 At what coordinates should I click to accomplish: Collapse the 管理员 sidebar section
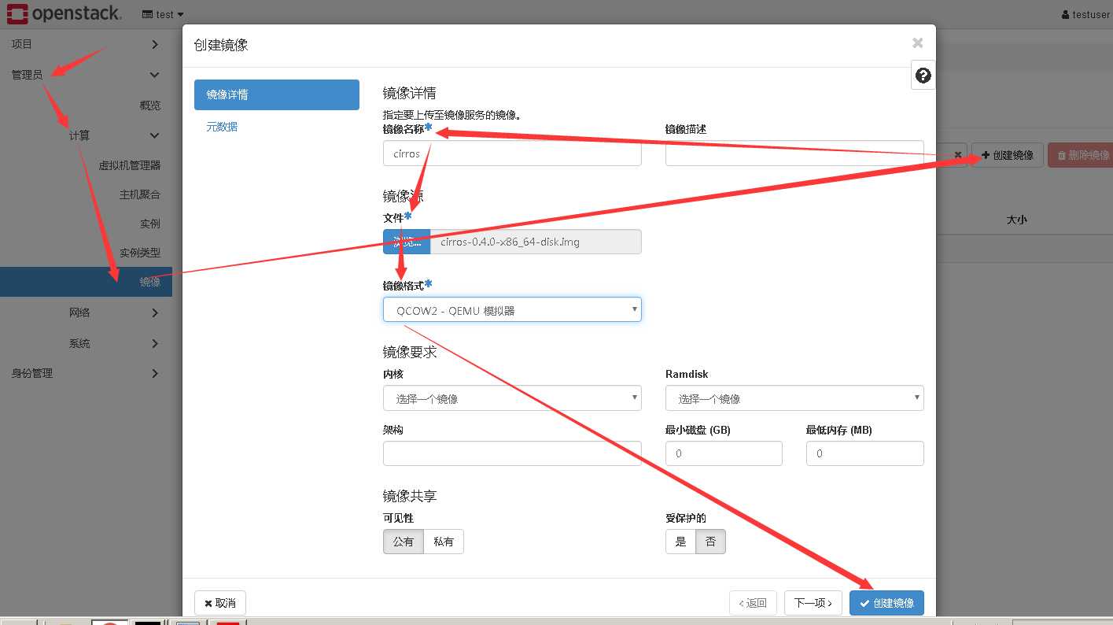(86, 75)
